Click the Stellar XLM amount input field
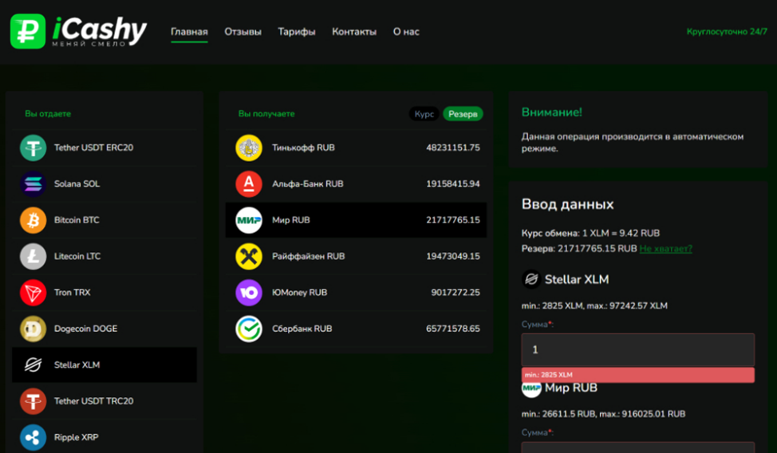777x453 pixels. pyautogui.click(x=637, y=350)
